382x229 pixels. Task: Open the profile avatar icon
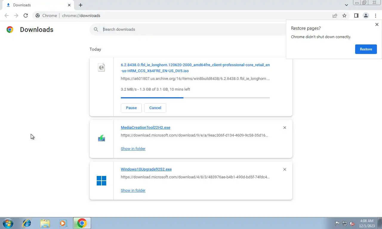(366, 16)
